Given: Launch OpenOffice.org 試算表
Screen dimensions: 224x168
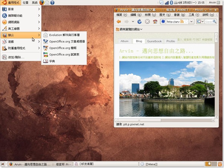Looking at the screenshot, I should tap(64, 54).
